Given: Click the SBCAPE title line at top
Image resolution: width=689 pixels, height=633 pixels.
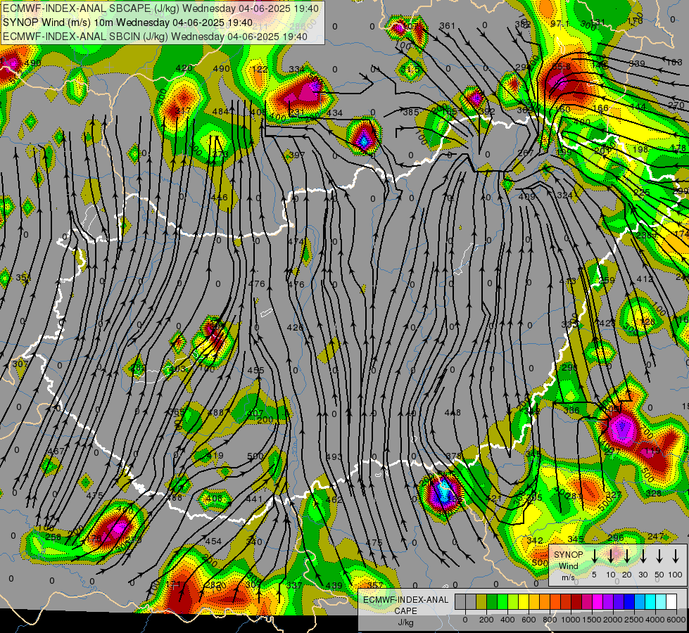Looking at the screenshot, I should (161, 8).
